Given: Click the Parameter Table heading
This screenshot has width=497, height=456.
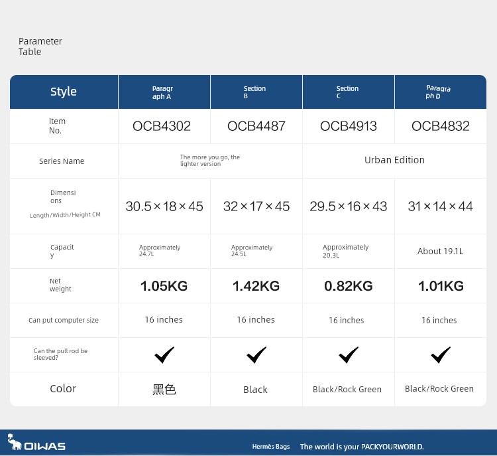Looking at the screenshot, I should (x=40, y=46).
